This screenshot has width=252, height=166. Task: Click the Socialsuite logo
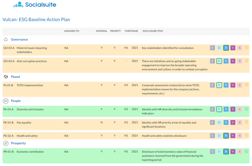coord(35,5)
